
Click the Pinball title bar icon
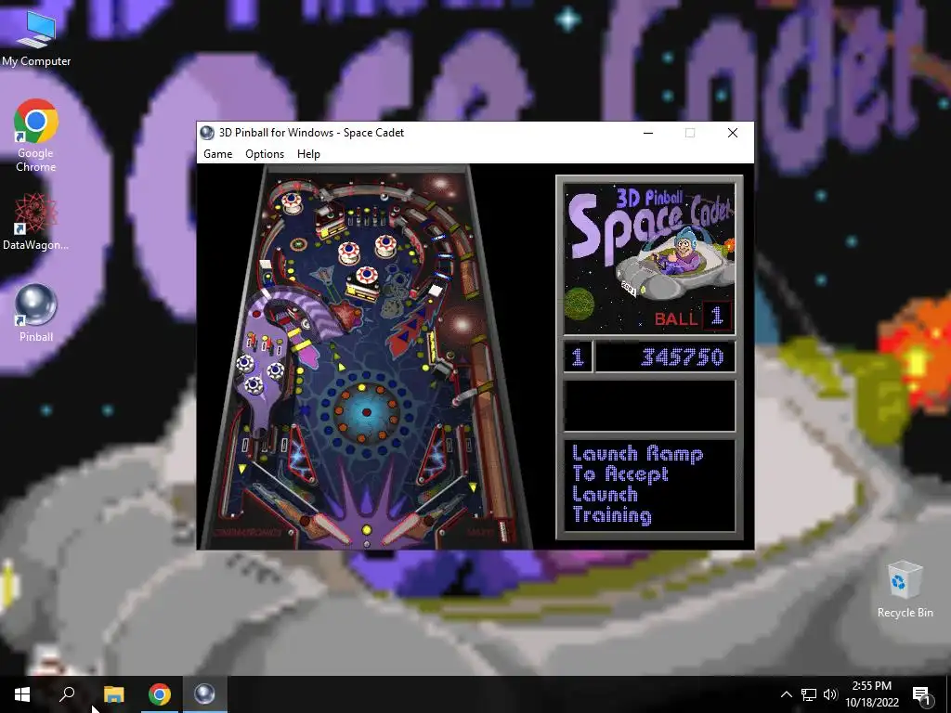207,133
